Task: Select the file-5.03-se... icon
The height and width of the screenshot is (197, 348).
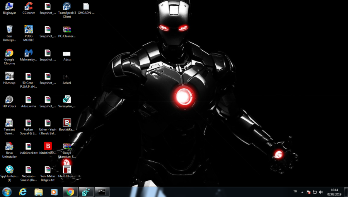Action: tap(67, 172)
